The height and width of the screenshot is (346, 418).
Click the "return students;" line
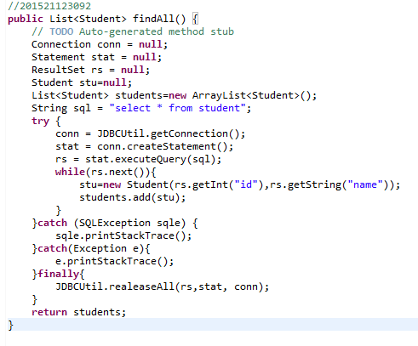(x=78, y=312)
